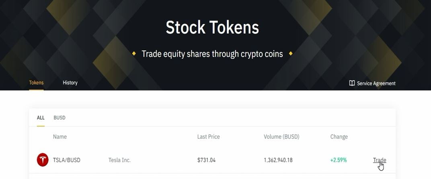The width and height of the screenshot is (431, 179).
Task: Sort by the Last Price column header
Action: [x=208, y=136]
